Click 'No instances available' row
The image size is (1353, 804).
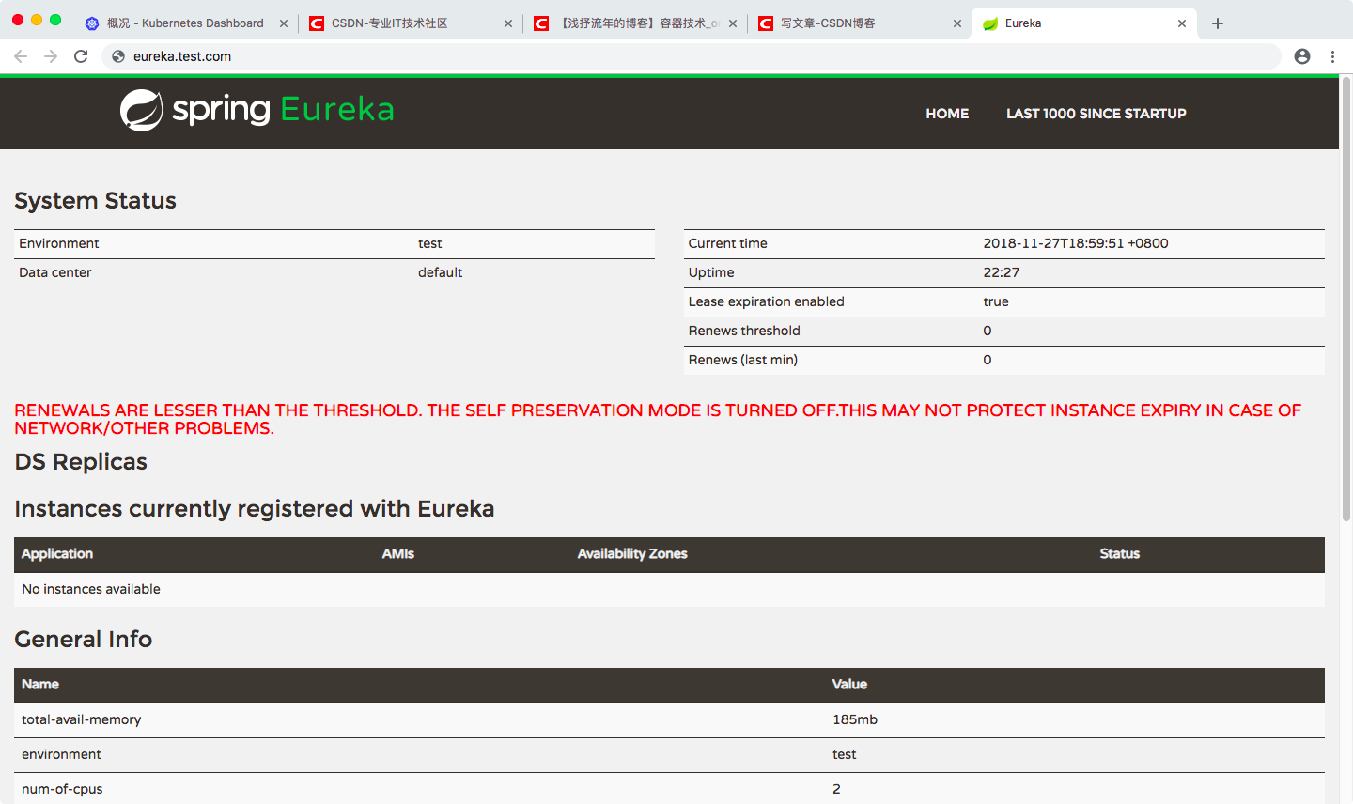point(669,589)
